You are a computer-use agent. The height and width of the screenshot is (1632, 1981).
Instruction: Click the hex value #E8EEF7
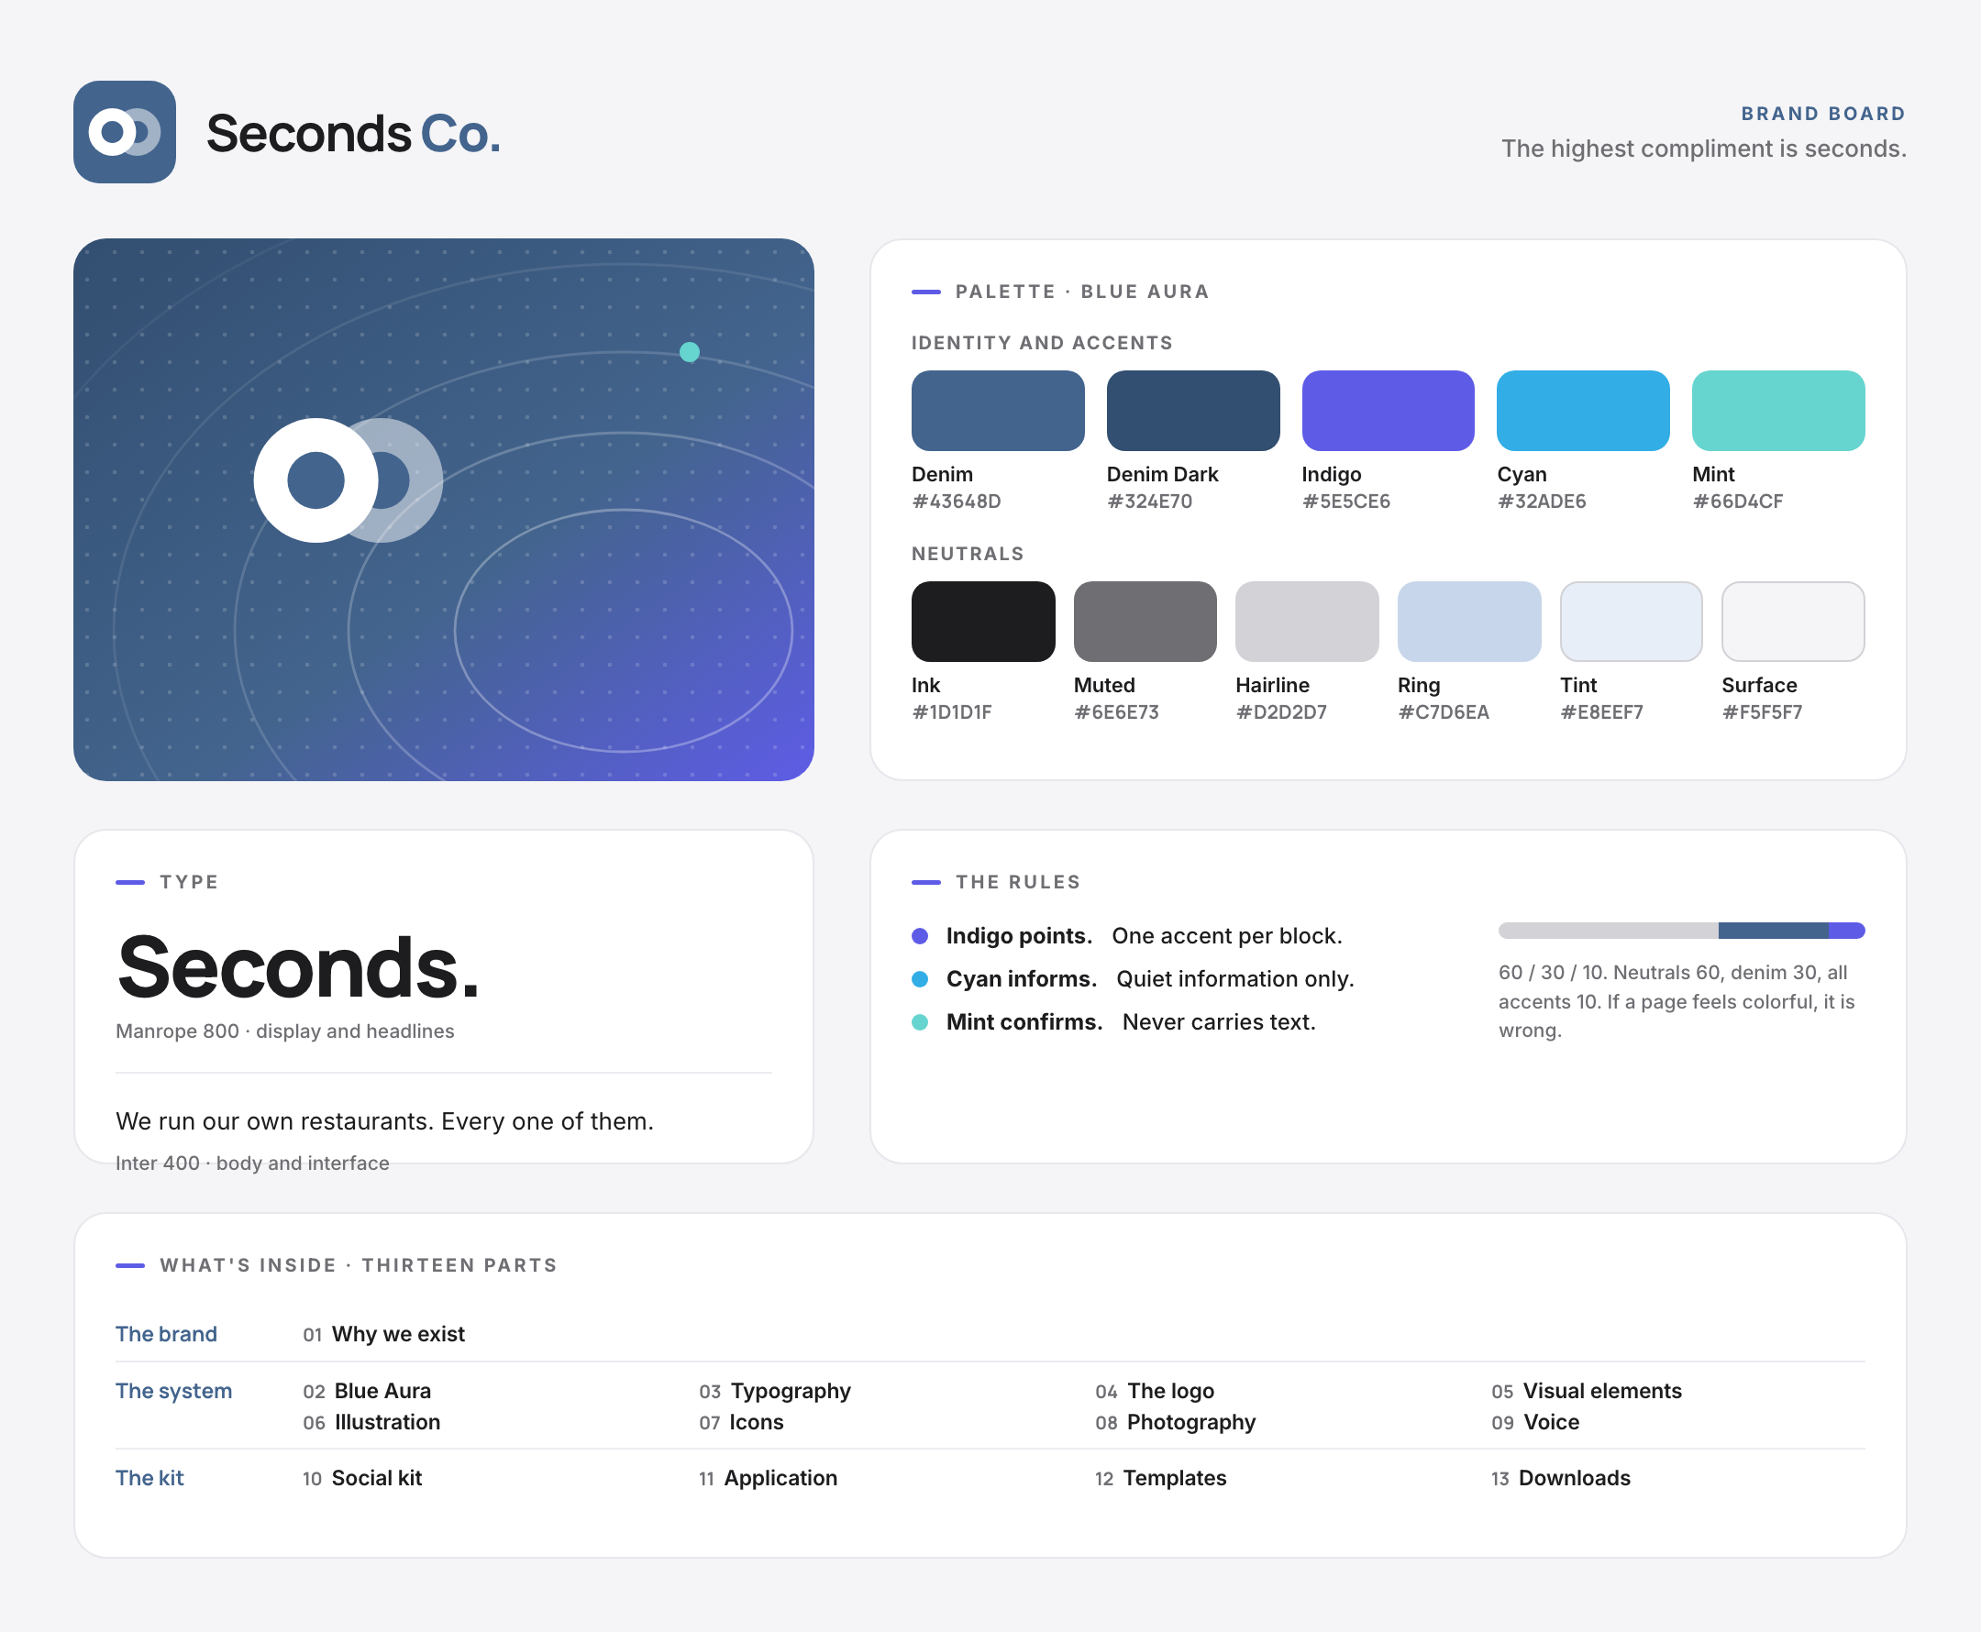tap(1601, 711)
